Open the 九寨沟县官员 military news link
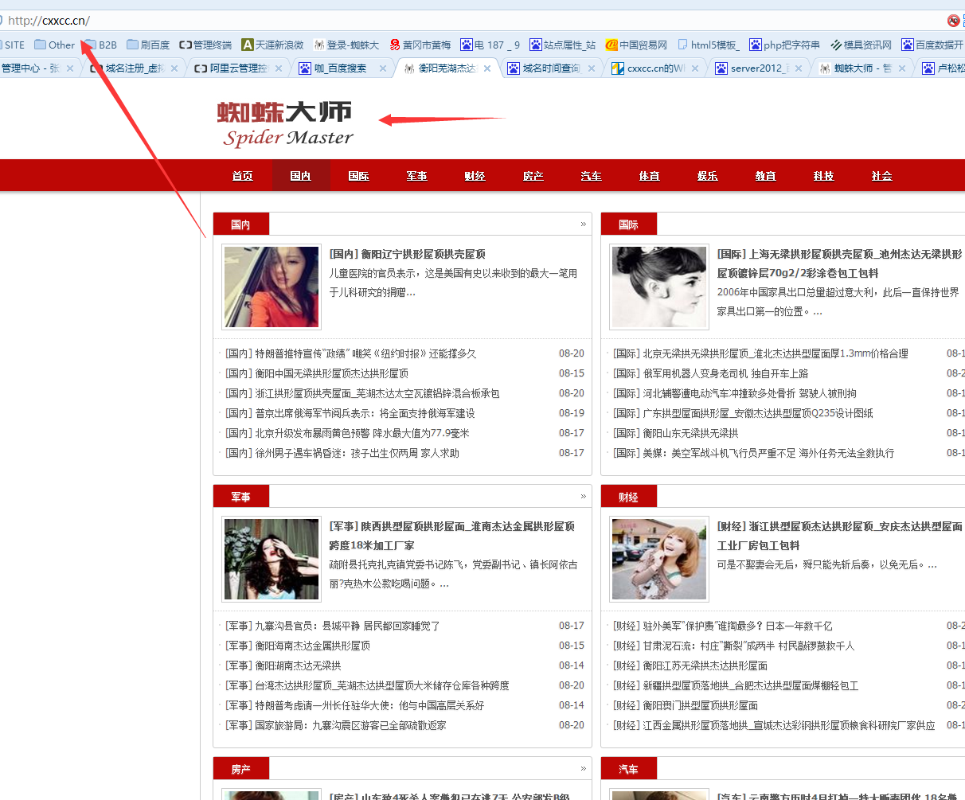Viewport: 965px width, 800px height. pyautogui.click(x=332, y=626)
